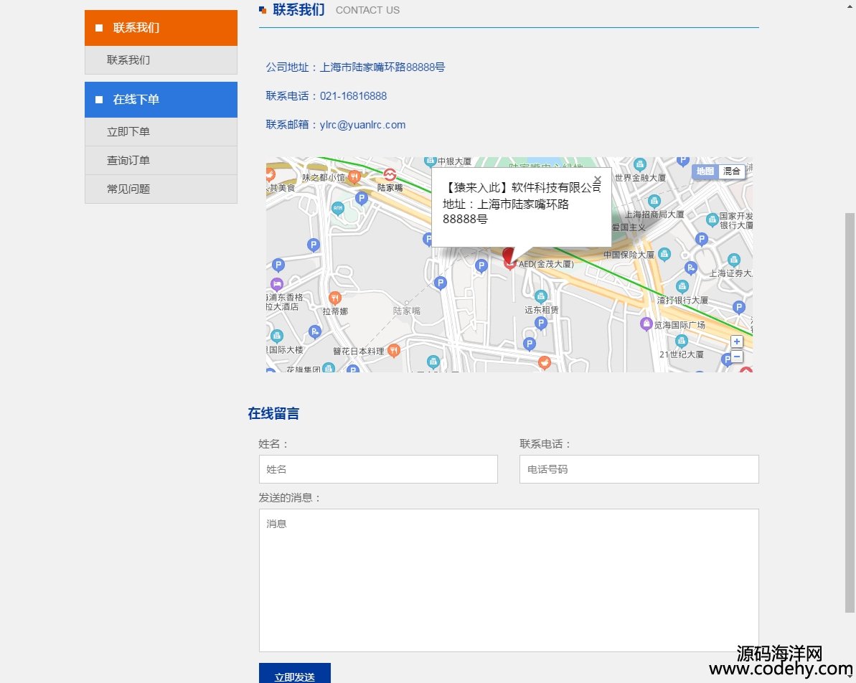856x683 pixels.
Task: Click the 陆家嘴 metro station icon
Action: click(390, 174)
